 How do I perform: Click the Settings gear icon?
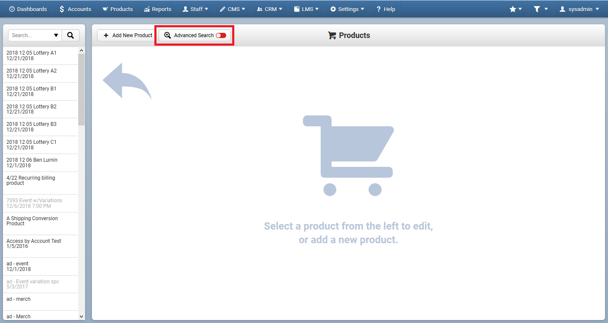333,9
